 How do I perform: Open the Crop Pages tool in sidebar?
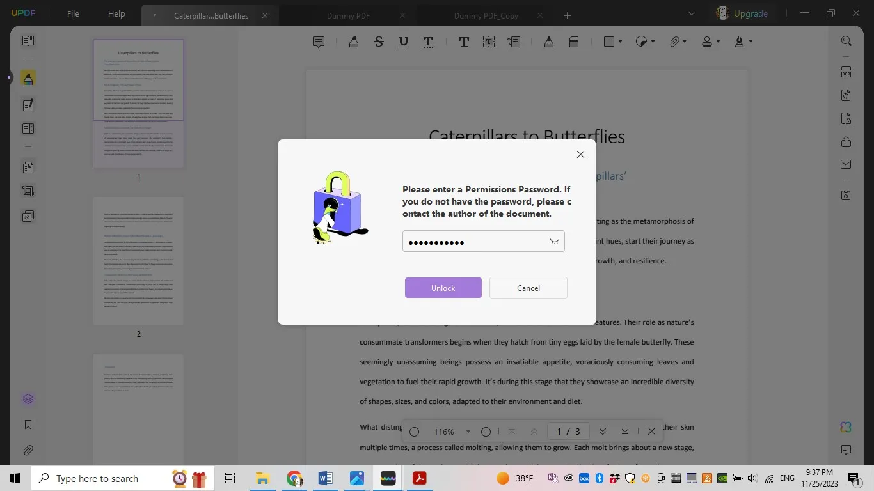[x=28, y=191]
